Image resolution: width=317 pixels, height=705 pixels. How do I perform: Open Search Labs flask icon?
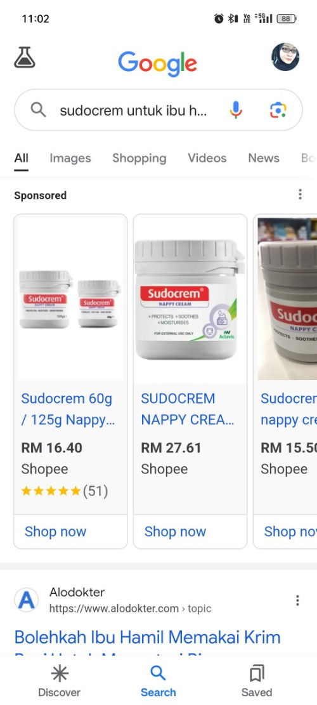pyautogui.click(x=25, y=57)
